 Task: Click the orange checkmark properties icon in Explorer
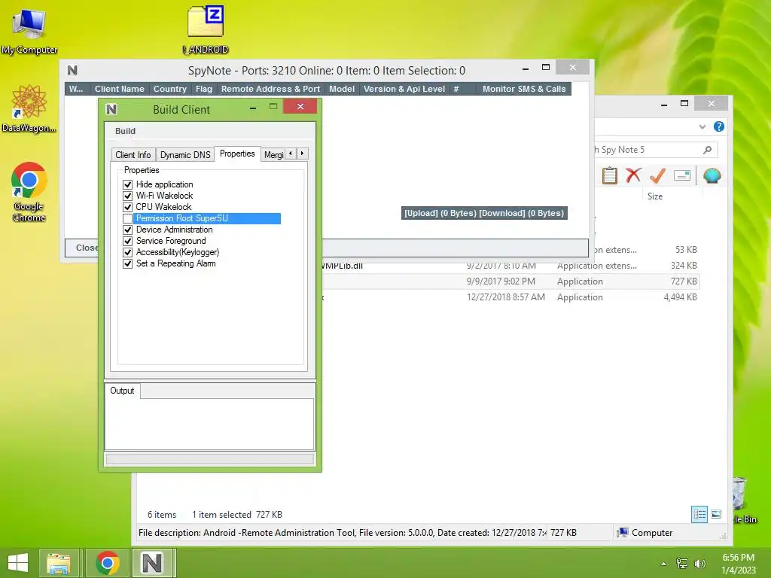(x=657, y=175)
